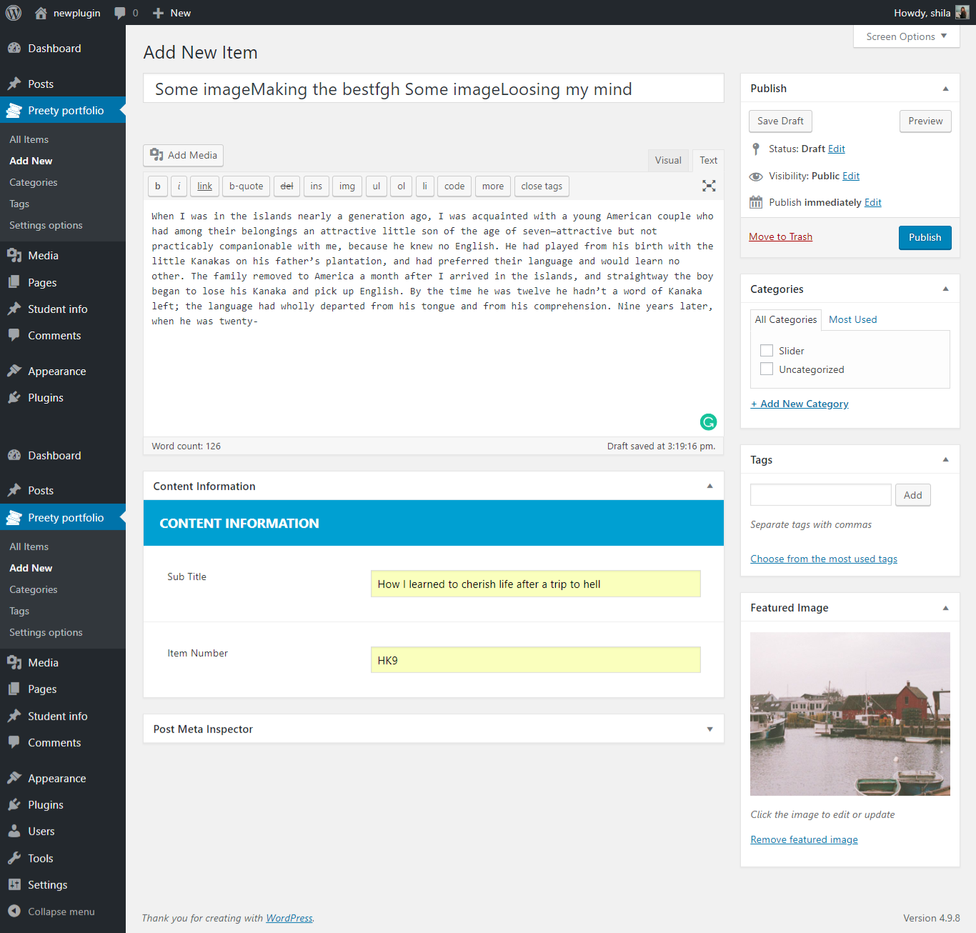The width and height of the screenshot is (976, 933).
Task: Click Save Draft button
Action: pos(780,121)
